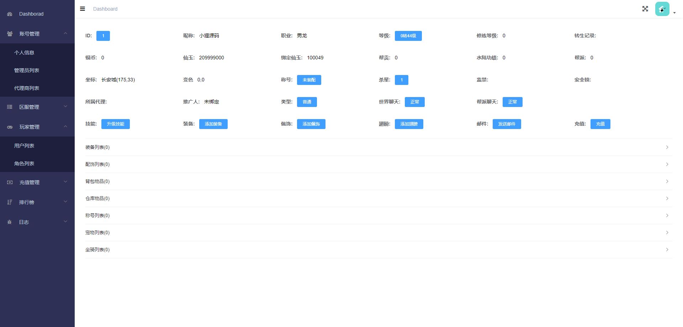The image size is (683, 327).
Task: Select 管理员列表 menu item
Action: (27, 70)
